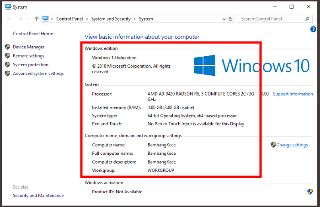The image size is (320, 207).
Task: Expand chevron after System and Security
Action: (x=135, y=19)
